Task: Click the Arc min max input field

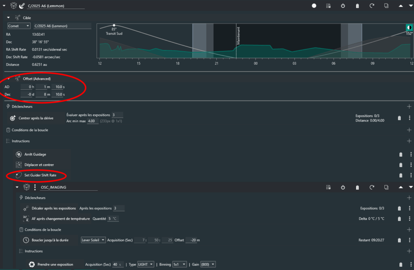Action: pyautogui.click(x=93, y=121)
